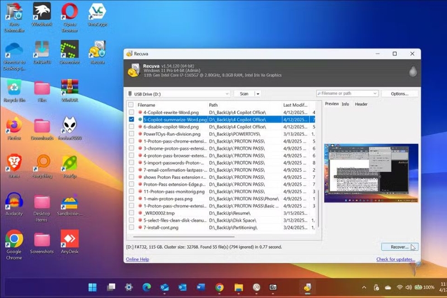Image resolution: width=447 pixels, height=298 pixels.
Task: Check the 6-disable-copilot-Word.png checkbox
Action: tap(131, 126)
